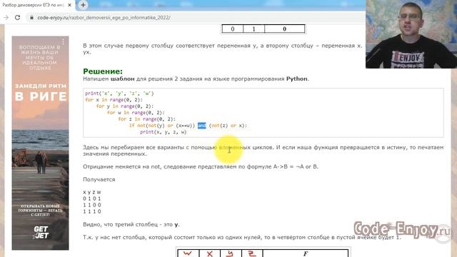
Task: Click the handwritten 'X' table column header
Action: 209,253
